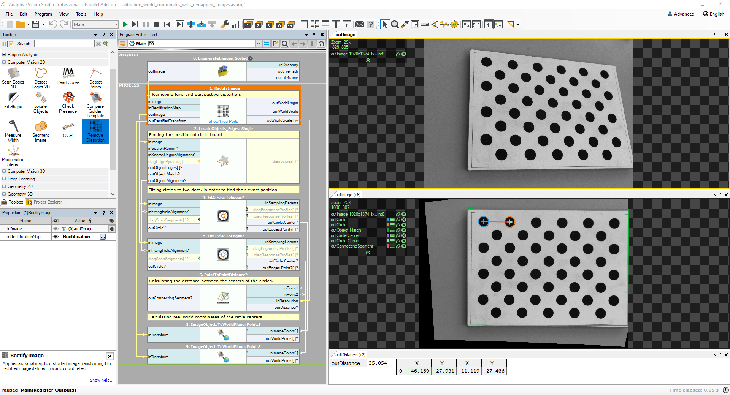The height and width of the screenshot is (395, 730).
Task: Select the Remove Distortion tool in the Toolbox
Action: (95, 131)
